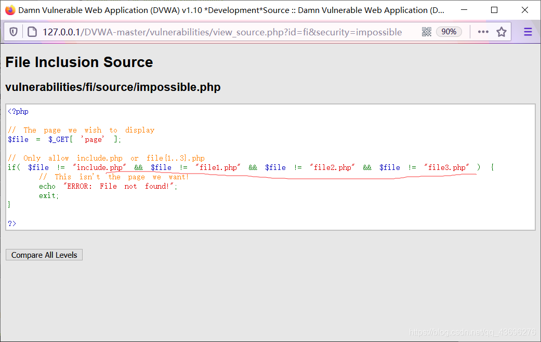This screenshot has width=541, height=342.
Task: Click the page info document icon
Action: 32,32
